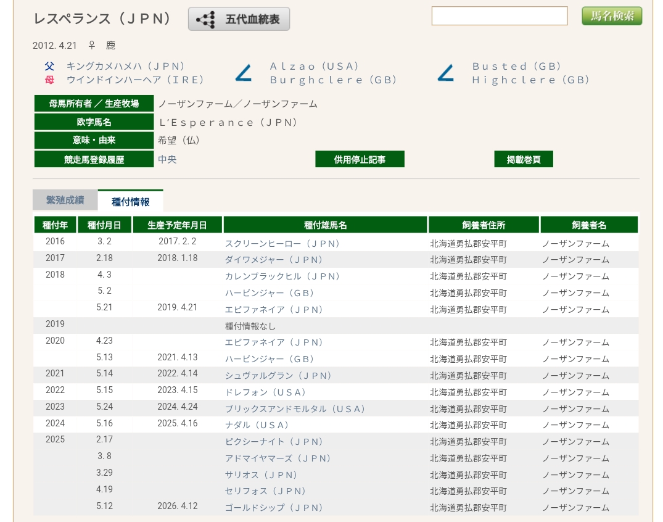This screenshot has height=522, width=663.
Task: Open stallion スクリーンヒーロー (JPN) link
Action: (x=282, y=244)
